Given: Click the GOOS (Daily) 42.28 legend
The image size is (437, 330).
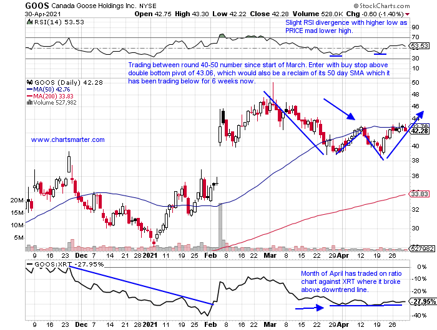Looking at the screenshot, I should [68, 83].
